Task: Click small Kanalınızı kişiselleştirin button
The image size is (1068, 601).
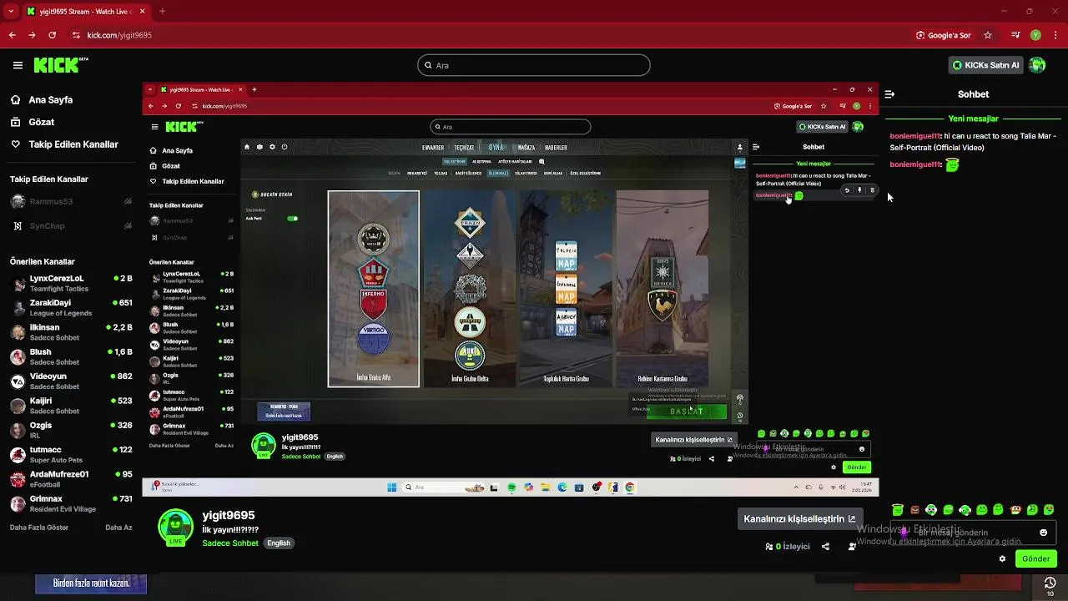Action: [x=694, y=440]
